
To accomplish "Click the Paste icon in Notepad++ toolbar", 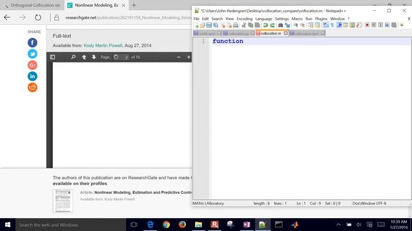I will click(257, 25).
